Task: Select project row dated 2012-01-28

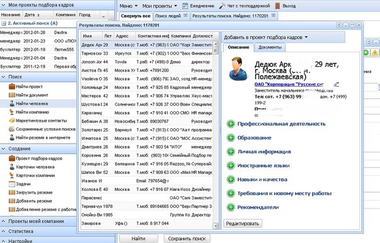Action: [x=38, y=33]
